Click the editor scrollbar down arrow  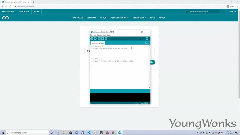click(x=149, y=87)
